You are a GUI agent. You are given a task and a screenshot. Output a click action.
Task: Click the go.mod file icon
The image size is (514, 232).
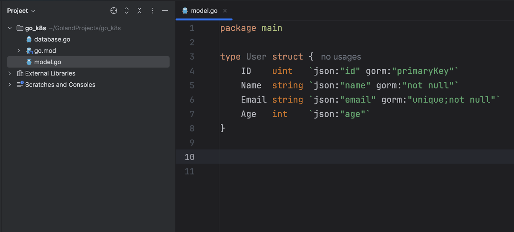pos(29,51)
